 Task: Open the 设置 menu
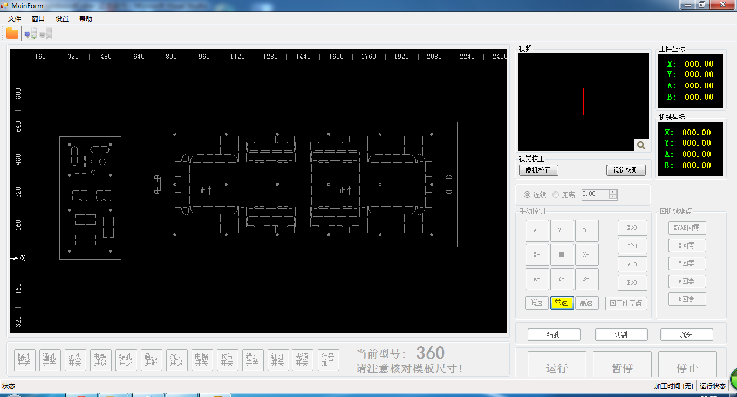(62, 19)
